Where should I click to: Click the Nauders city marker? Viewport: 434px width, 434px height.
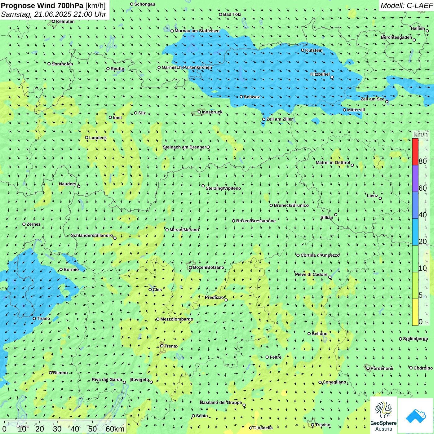click(x=79, y=186)
